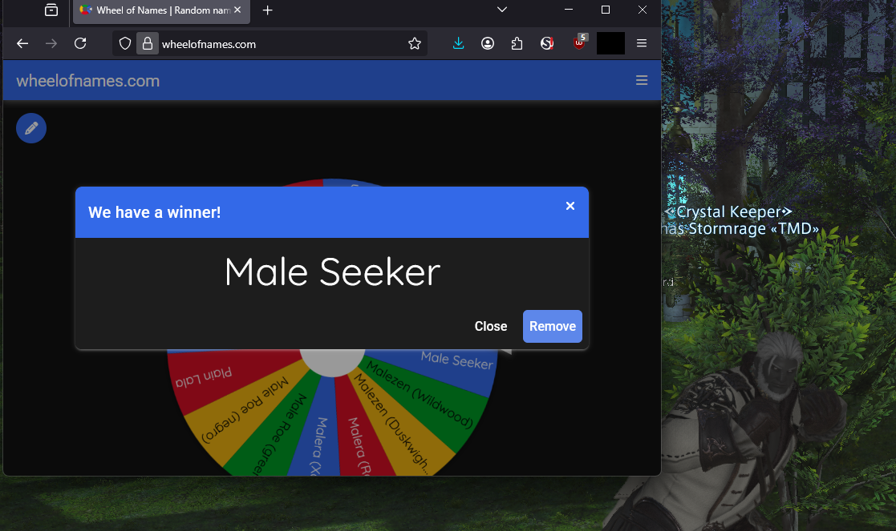896x531 pixels.
Task: Click the red S extension icon
Action: (x=547, y=43)
